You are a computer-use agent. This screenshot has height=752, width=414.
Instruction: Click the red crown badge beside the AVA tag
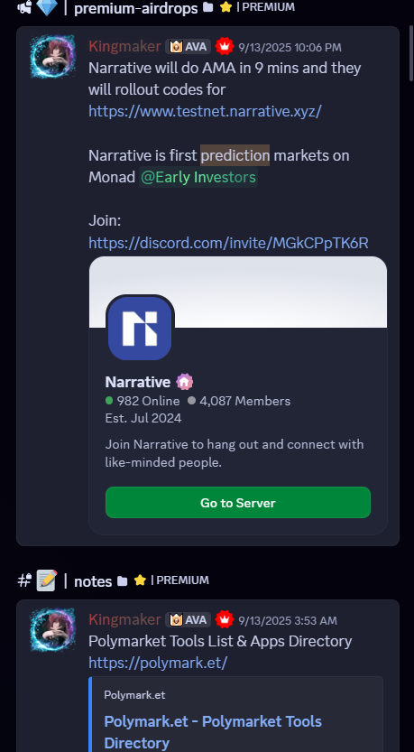click(x=225, y=47)
